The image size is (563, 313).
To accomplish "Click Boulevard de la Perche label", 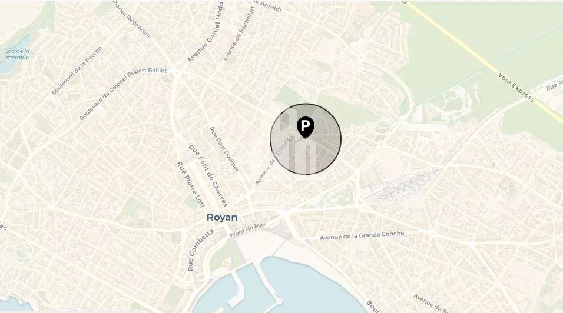I will [x=77, y=71].
